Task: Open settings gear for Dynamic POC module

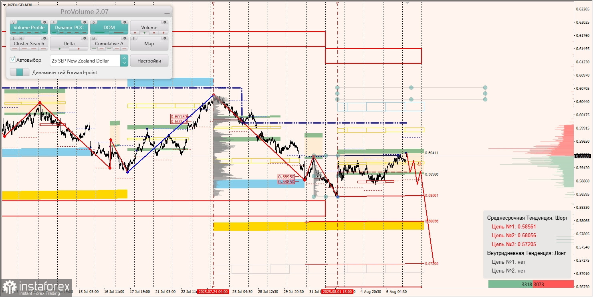Action: pos(85,22)
